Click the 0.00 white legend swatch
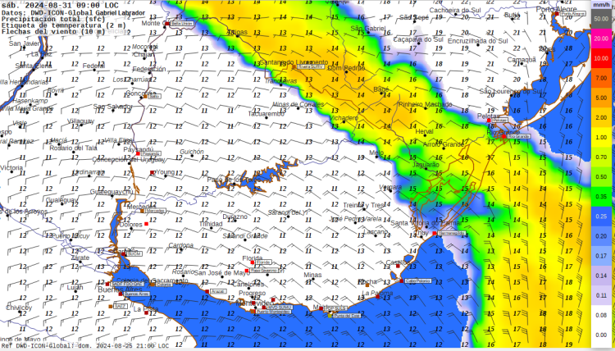The image size is (615, 351). pyautogui.click(x=600, y=335)
